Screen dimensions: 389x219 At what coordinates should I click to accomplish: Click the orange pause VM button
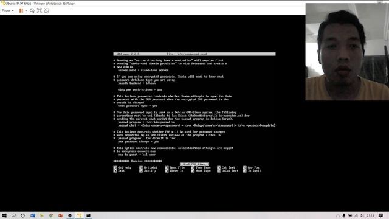(x=21, y=10)
